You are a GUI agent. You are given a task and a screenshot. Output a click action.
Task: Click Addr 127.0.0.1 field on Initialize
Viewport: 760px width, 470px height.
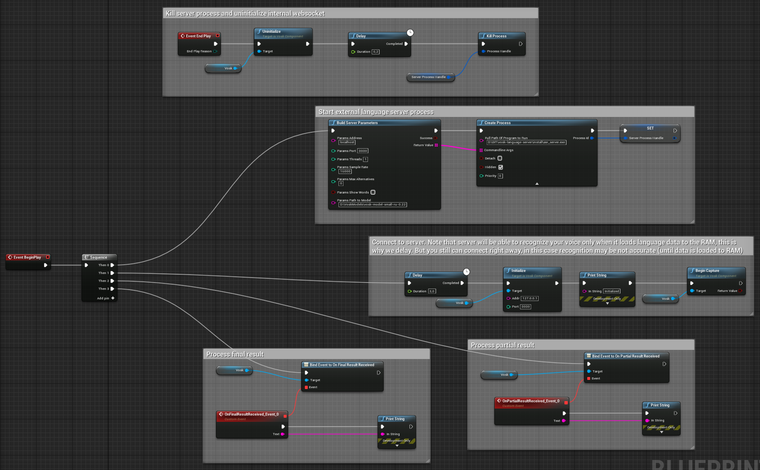(530, 299)
